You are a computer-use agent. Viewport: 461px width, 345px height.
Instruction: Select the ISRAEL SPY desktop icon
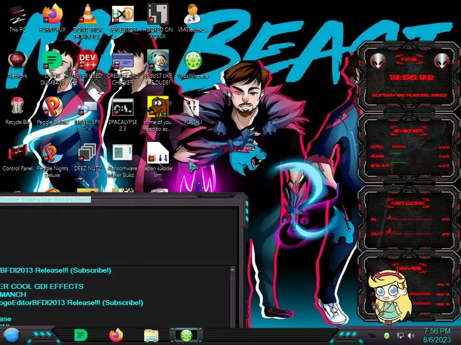point(87,111)
